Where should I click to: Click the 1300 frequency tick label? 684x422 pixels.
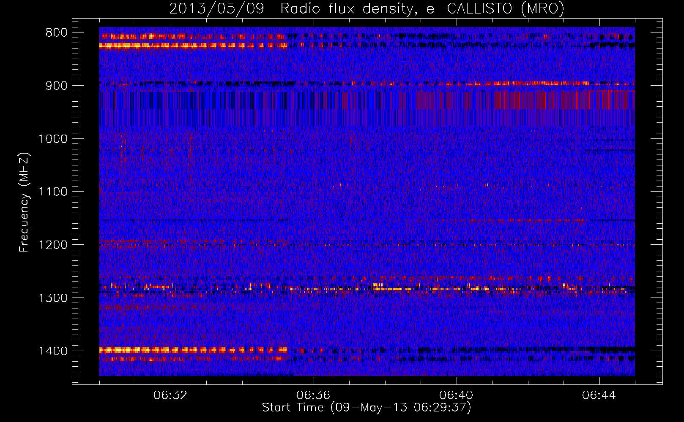pos(53,298)
